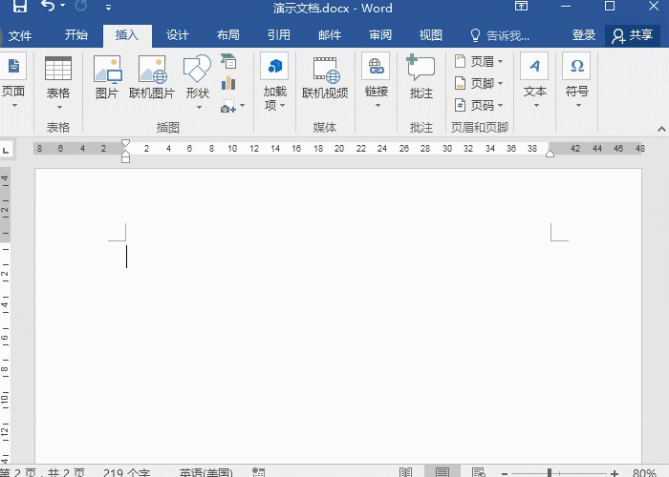Open the 文本 Text group dropdown
669x477 pixels.
click(x=534, y=81)
